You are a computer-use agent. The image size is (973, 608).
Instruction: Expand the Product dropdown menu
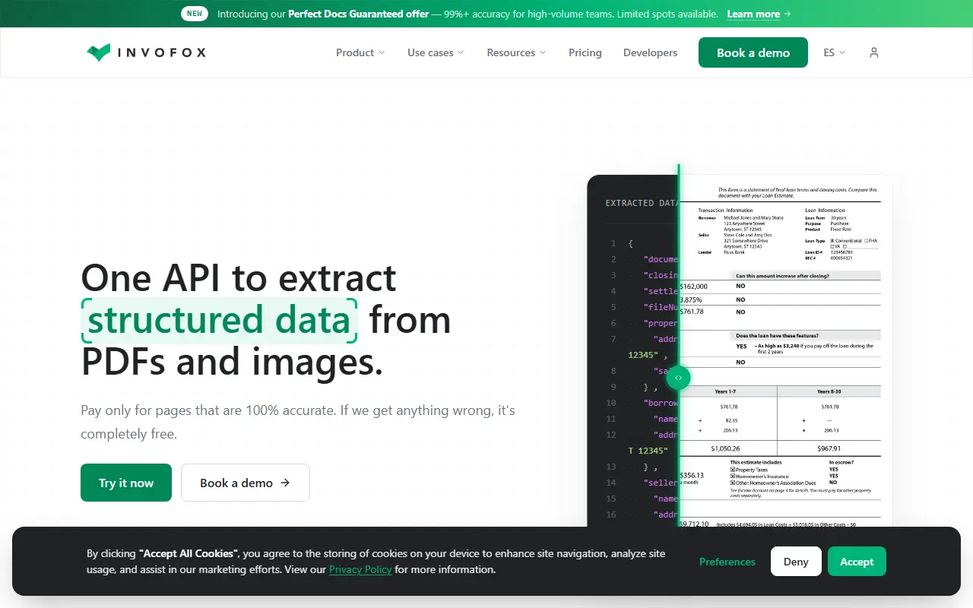pos(360,52)
